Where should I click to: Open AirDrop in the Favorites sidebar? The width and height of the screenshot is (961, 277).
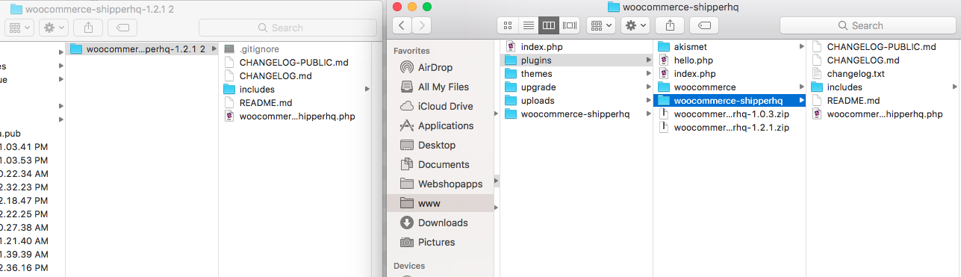click(436, 67)
